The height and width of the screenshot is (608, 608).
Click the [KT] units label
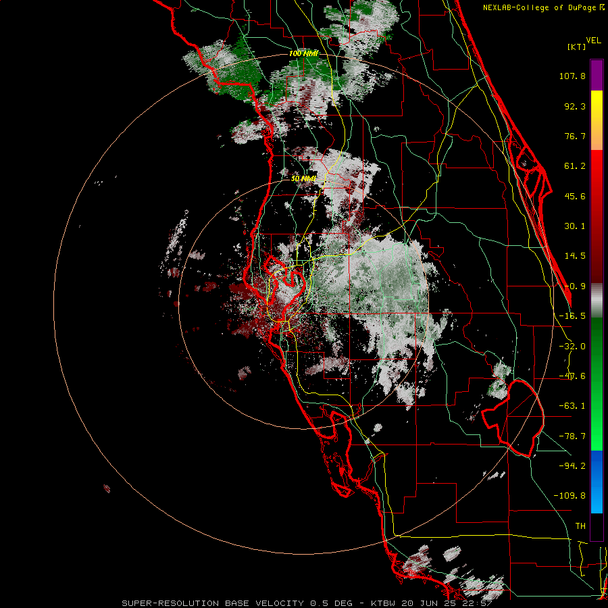click(x=576, y=47)
